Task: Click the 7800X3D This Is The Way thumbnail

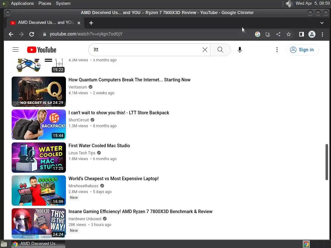Action: tap(39, 223)
